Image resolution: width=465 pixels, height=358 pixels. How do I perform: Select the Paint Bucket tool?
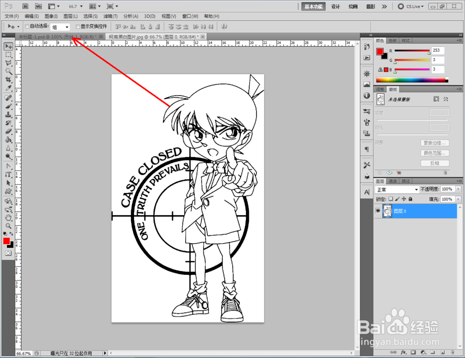8,139
